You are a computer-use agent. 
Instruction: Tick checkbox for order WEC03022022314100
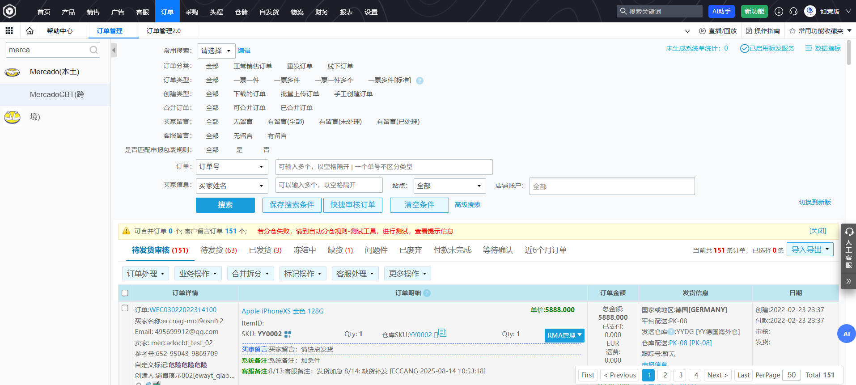click(125, 308)
